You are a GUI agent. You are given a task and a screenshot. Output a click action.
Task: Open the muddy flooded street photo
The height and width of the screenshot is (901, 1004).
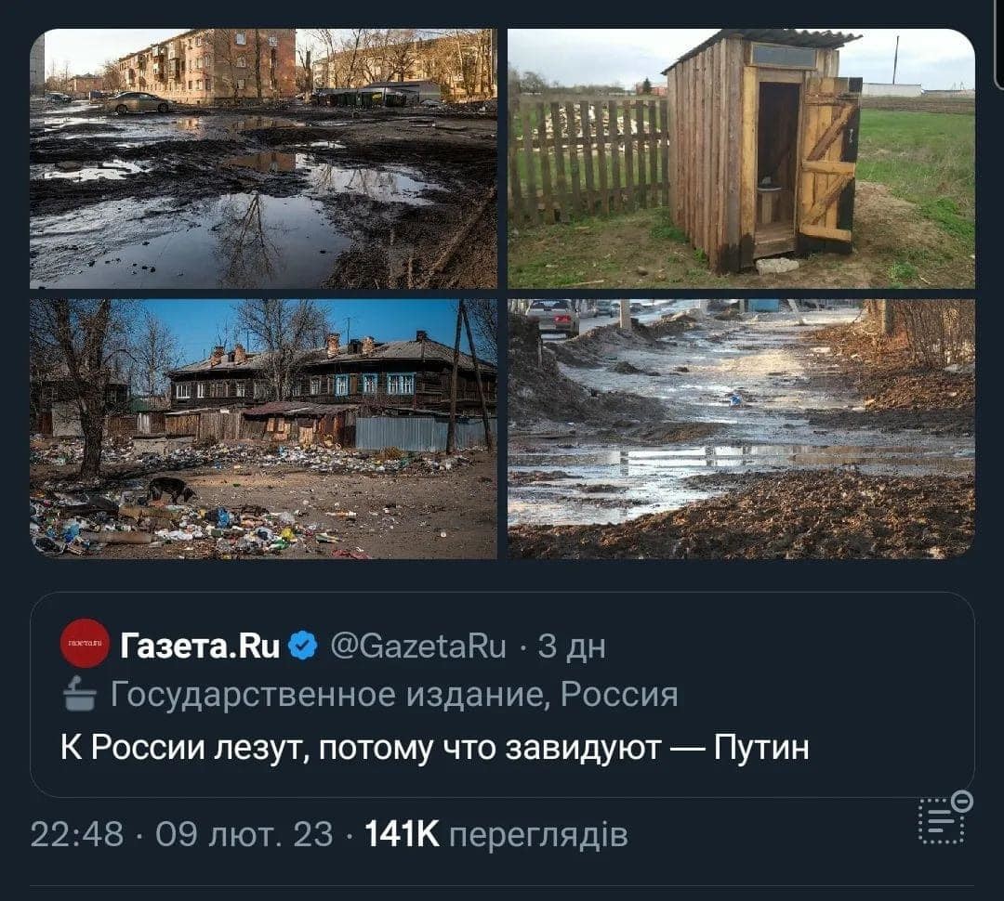pyautogui.click(x=742, y=429)
